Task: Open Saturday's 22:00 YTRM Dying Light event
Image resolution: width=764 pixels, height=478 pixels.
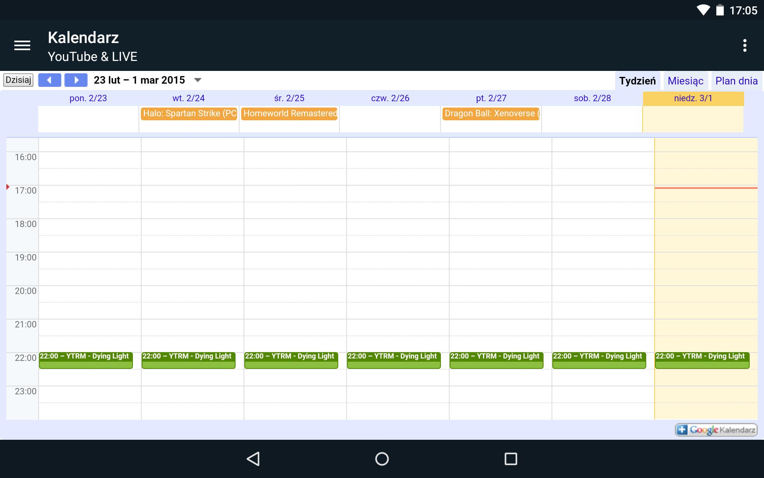Action: coord(599,360)
